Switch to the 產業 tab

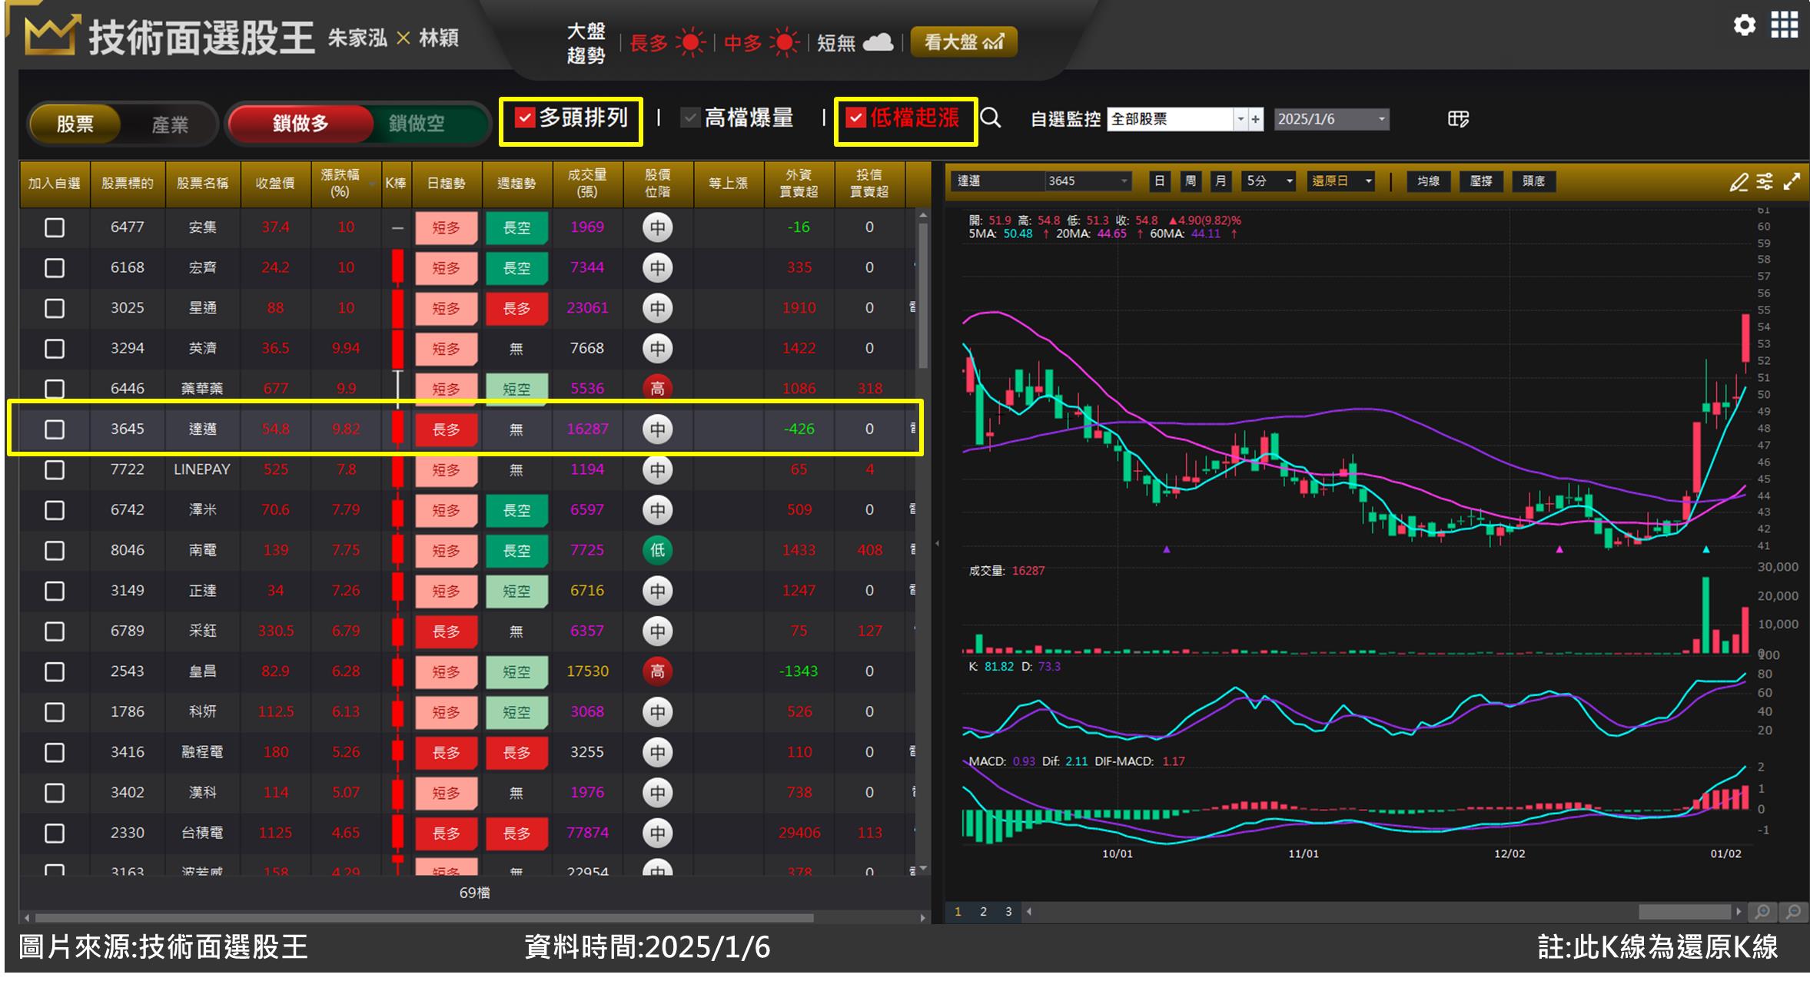coord(170,124)
